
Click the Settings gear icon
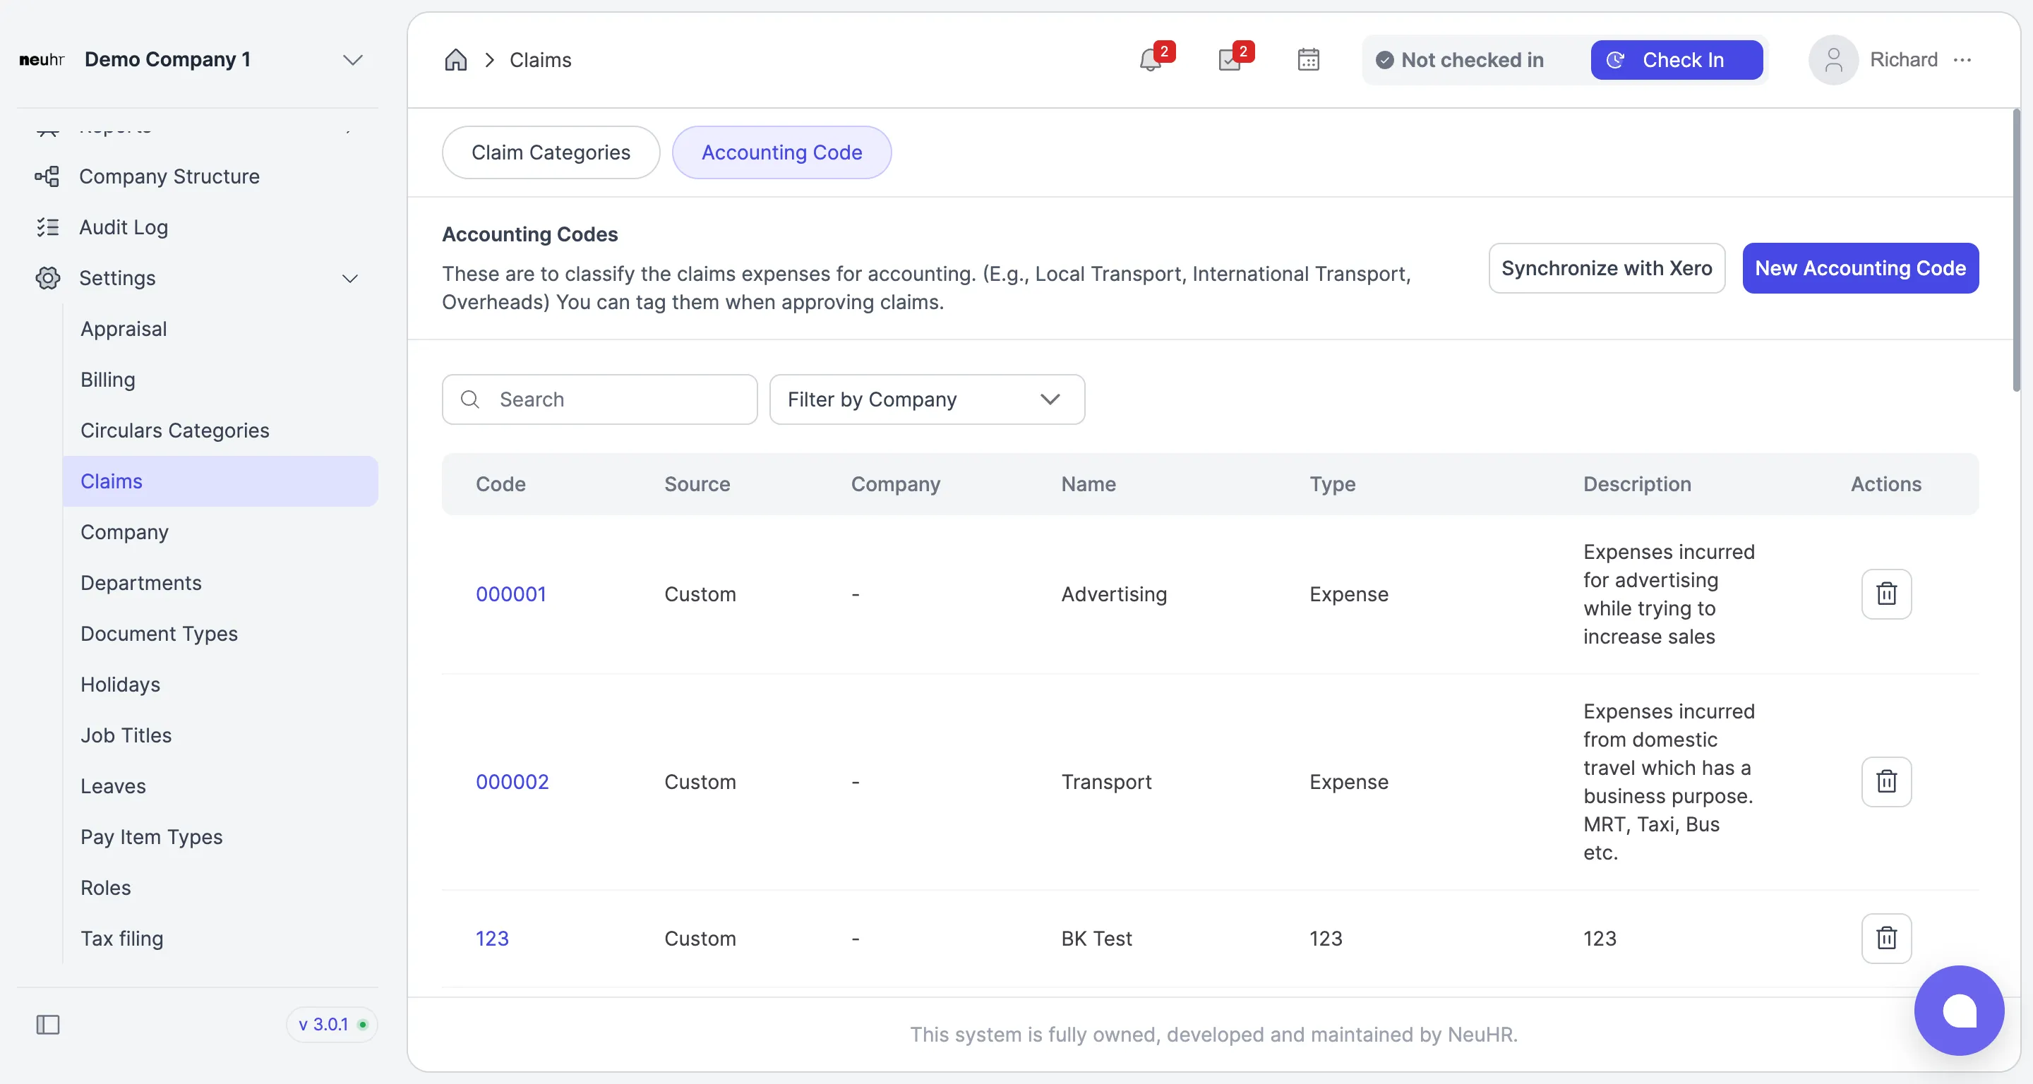click(47, 278)
